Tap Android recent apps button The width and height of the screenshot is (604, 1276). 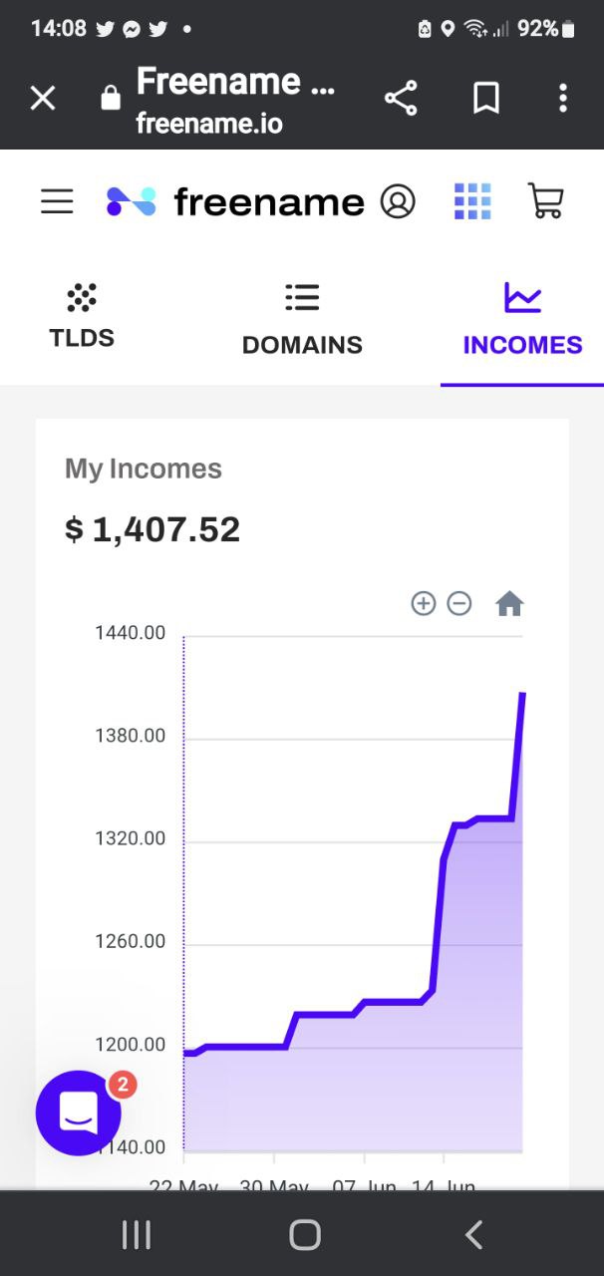coord(136,1235)
